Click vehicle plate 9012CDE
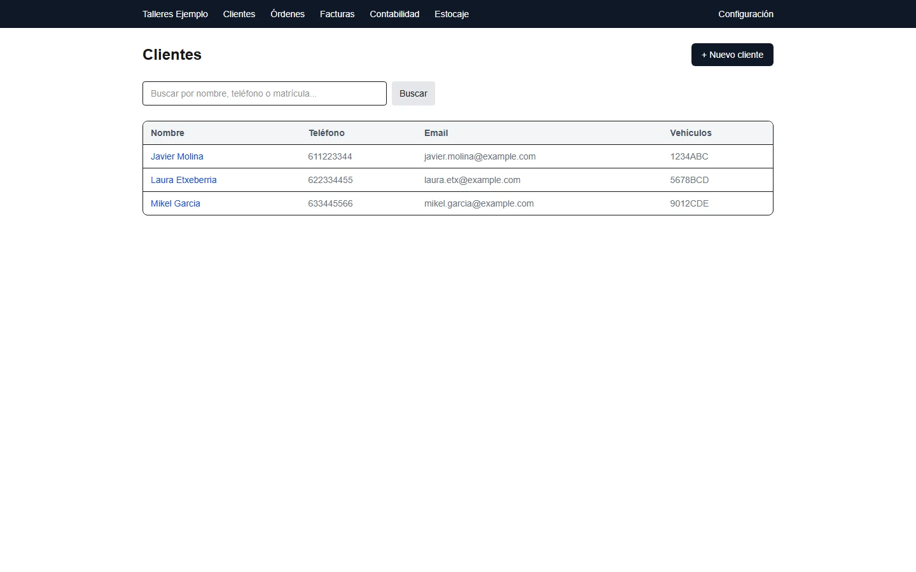The width and height of the screenshot is (916, 572). pos(689,203)
